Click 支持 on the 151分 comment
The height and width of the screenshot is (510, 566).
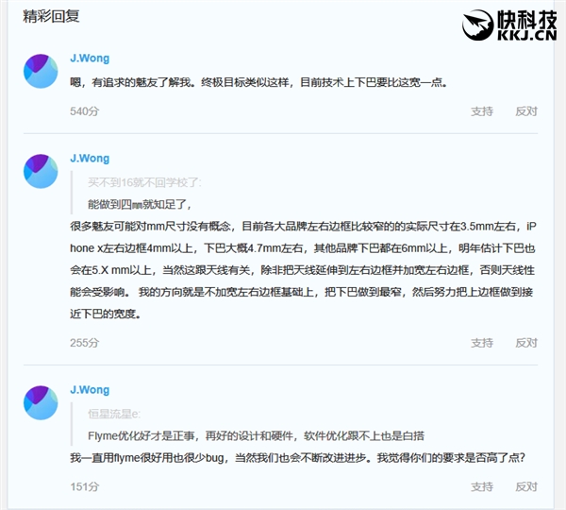point(482,487)
